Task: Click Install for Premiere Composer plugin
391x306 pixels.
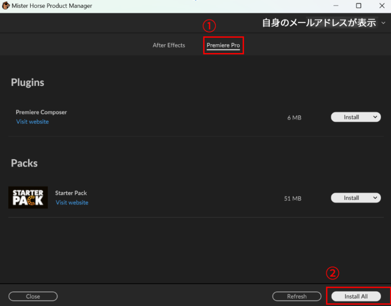Action: pos(351,117)
